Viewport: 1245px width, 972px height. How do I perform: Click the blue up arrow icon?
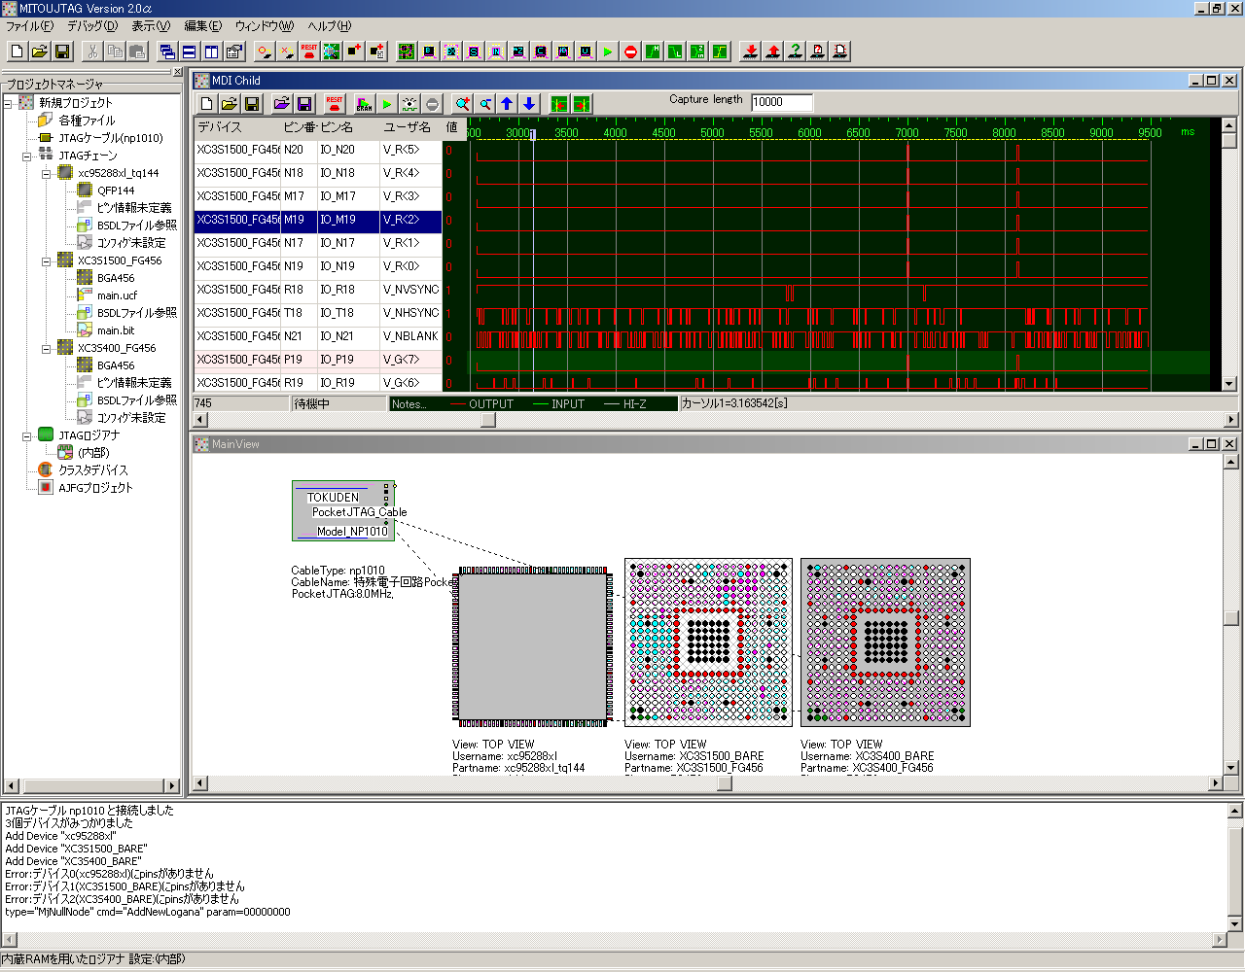pyautogui.click(x=507, y=104)
